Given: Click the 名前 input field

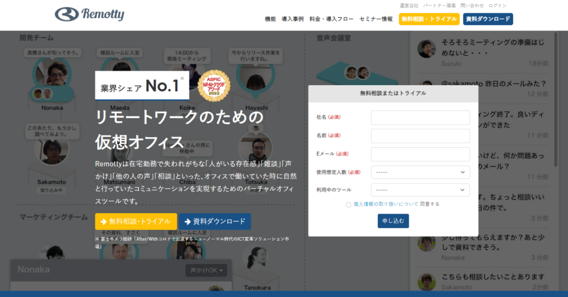Looking at the screenshot, I should pyautogui.click(x=421, y=136).
